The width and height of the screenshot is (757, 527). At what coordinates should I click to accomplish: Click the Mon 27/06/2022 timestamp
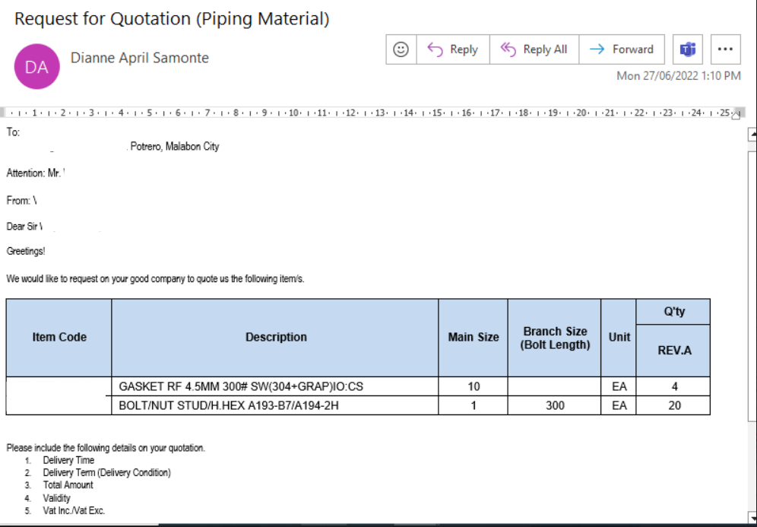pos(678,76)
